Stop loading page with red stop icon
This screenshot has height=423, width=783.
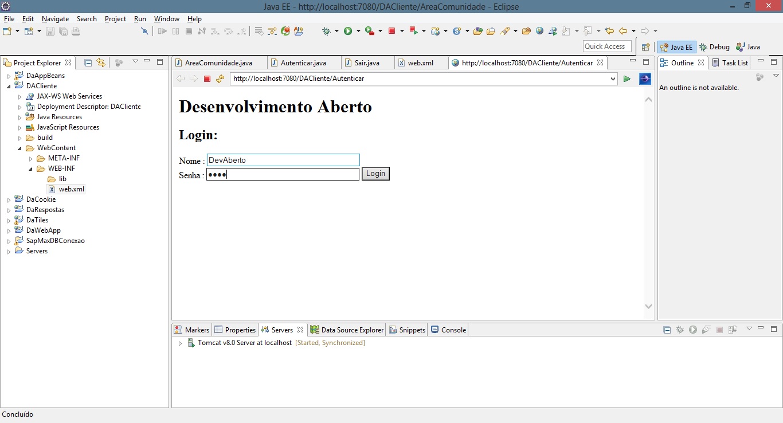click(208, 79)
